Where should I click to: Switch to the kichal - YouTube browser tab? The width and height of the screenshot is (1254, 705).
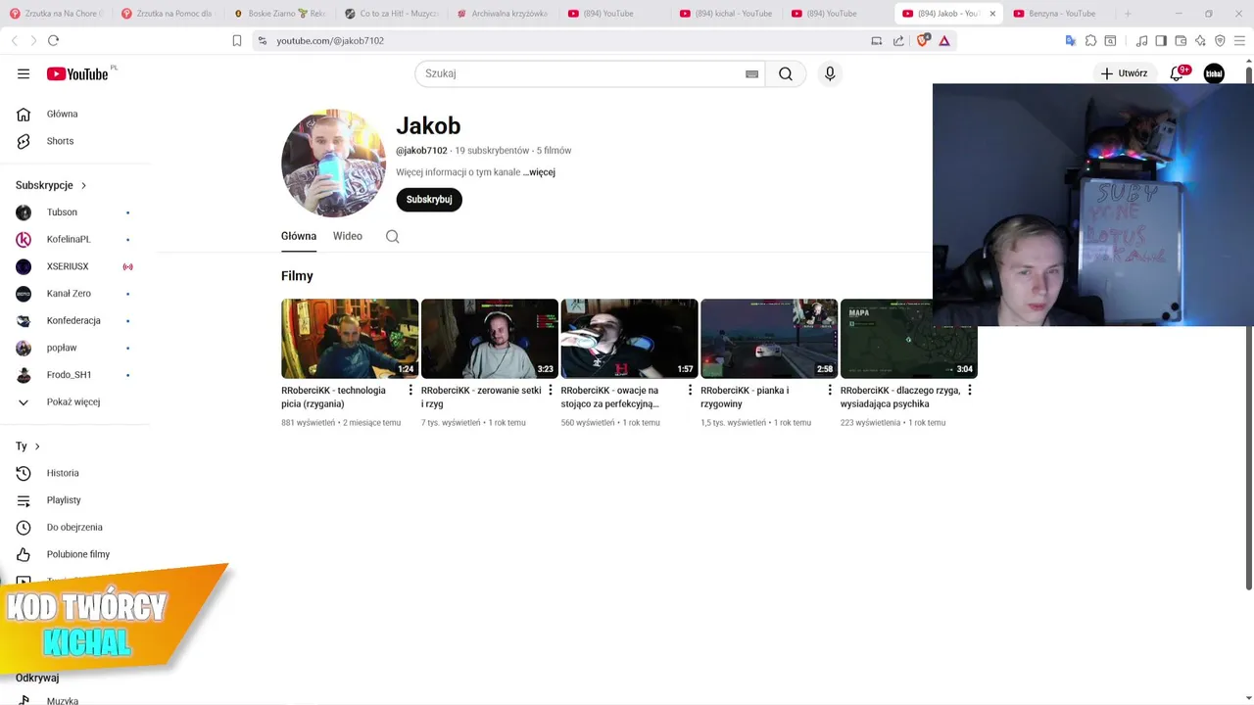727,14
